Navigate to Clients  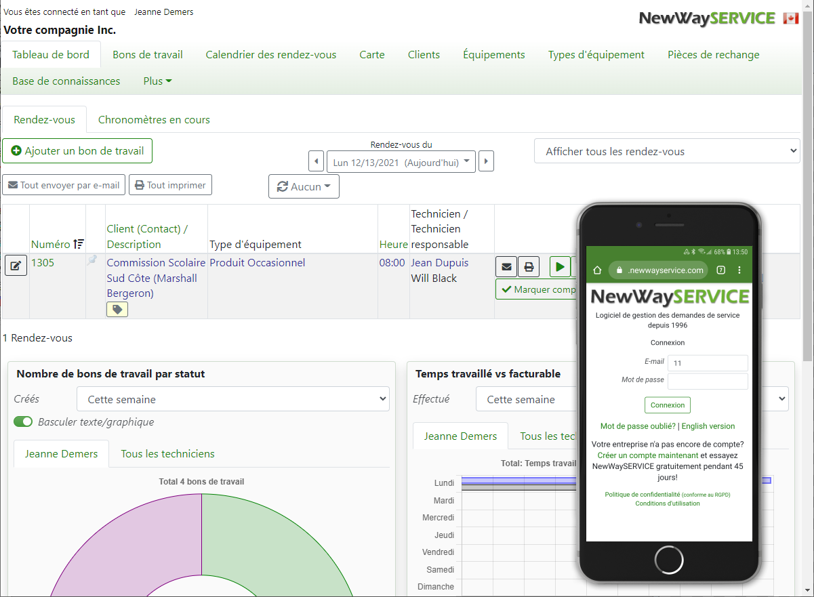424,55
